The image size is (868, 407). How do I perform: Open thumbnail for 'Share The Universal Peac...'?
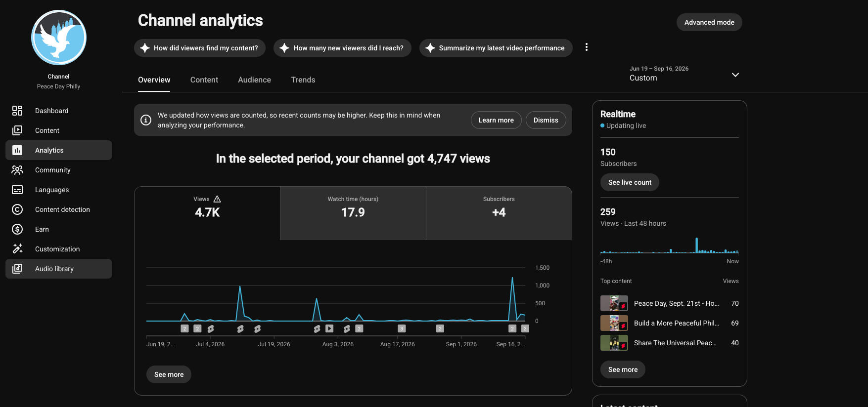coord(614,343)
